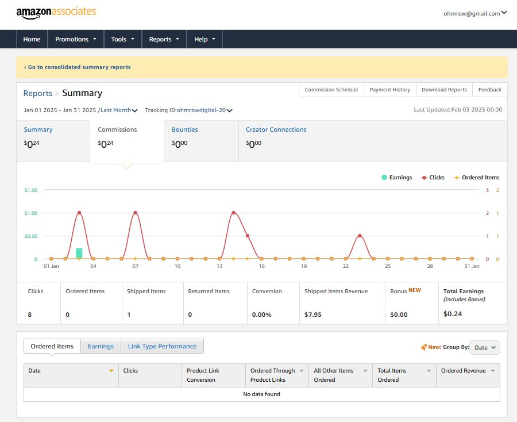
Task: Open the Feedback button
Action: pyautogui.click(x=489, y=90)
